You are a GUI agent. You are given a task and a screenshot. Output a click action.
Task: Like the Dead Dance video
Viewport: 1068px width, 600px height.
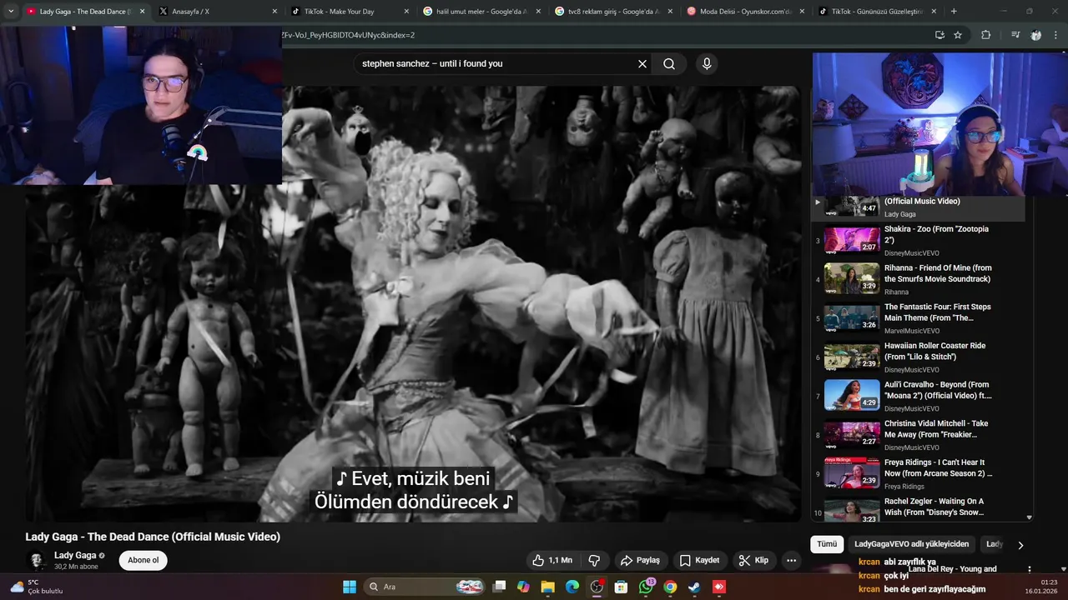coord(552,560)
